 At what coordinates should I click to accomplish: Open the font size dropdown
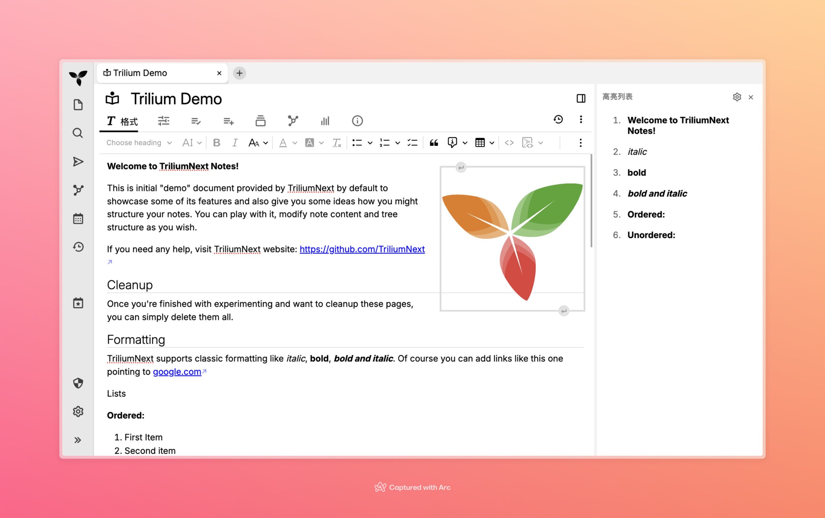click(191, 143)
